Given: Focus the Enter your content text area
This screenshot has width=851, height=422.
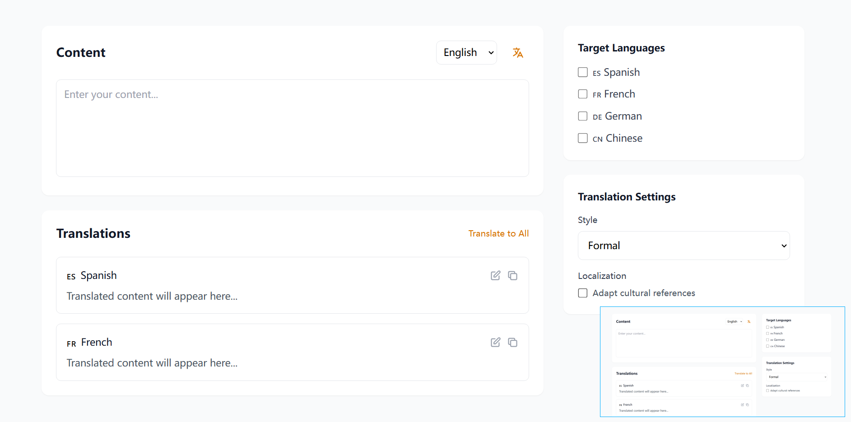Looking at the screenshot, I should tap(293, 128).
